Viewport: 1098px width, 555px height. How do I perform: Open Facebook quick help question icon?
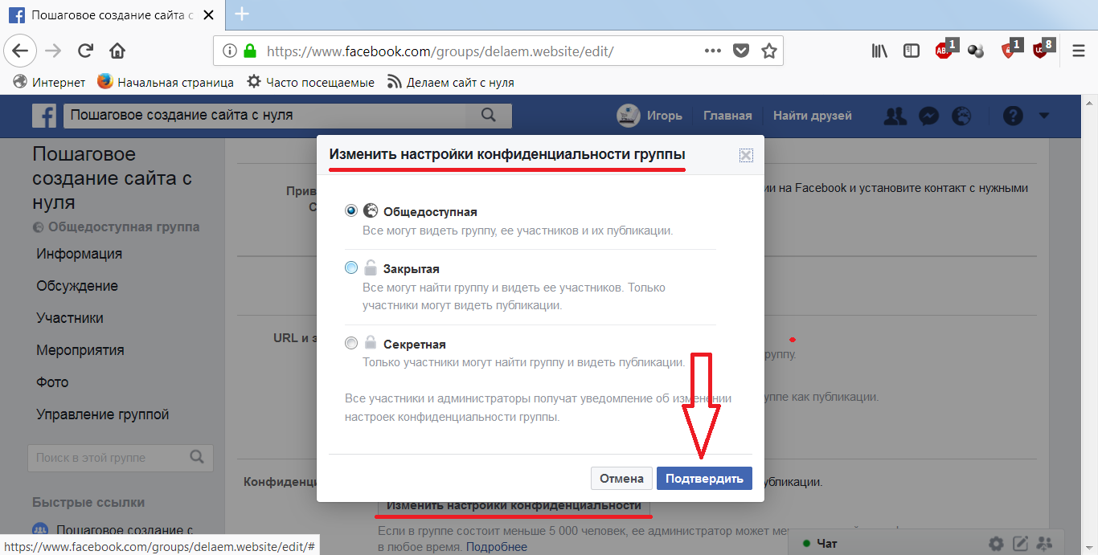1013,116
